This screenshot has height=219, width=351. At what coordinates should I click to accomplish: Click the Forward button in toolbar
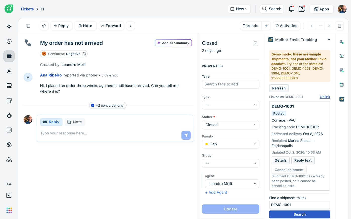(111, 26)
